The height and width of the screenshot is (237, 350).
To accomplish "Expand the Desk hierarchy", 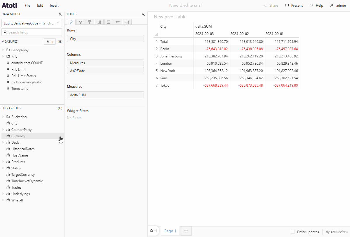I will coord(3,142).
